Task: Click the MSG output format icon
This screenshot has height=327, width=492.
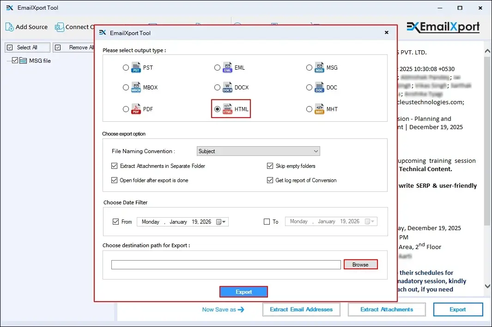Action: 320,68
